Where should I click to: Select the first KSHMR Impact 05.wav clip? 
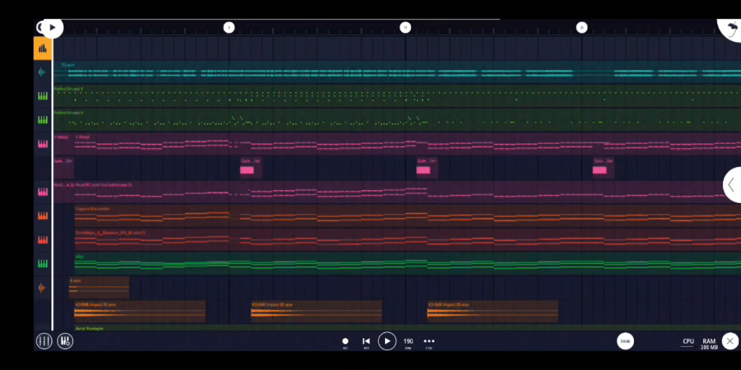(x=140, y=312)
